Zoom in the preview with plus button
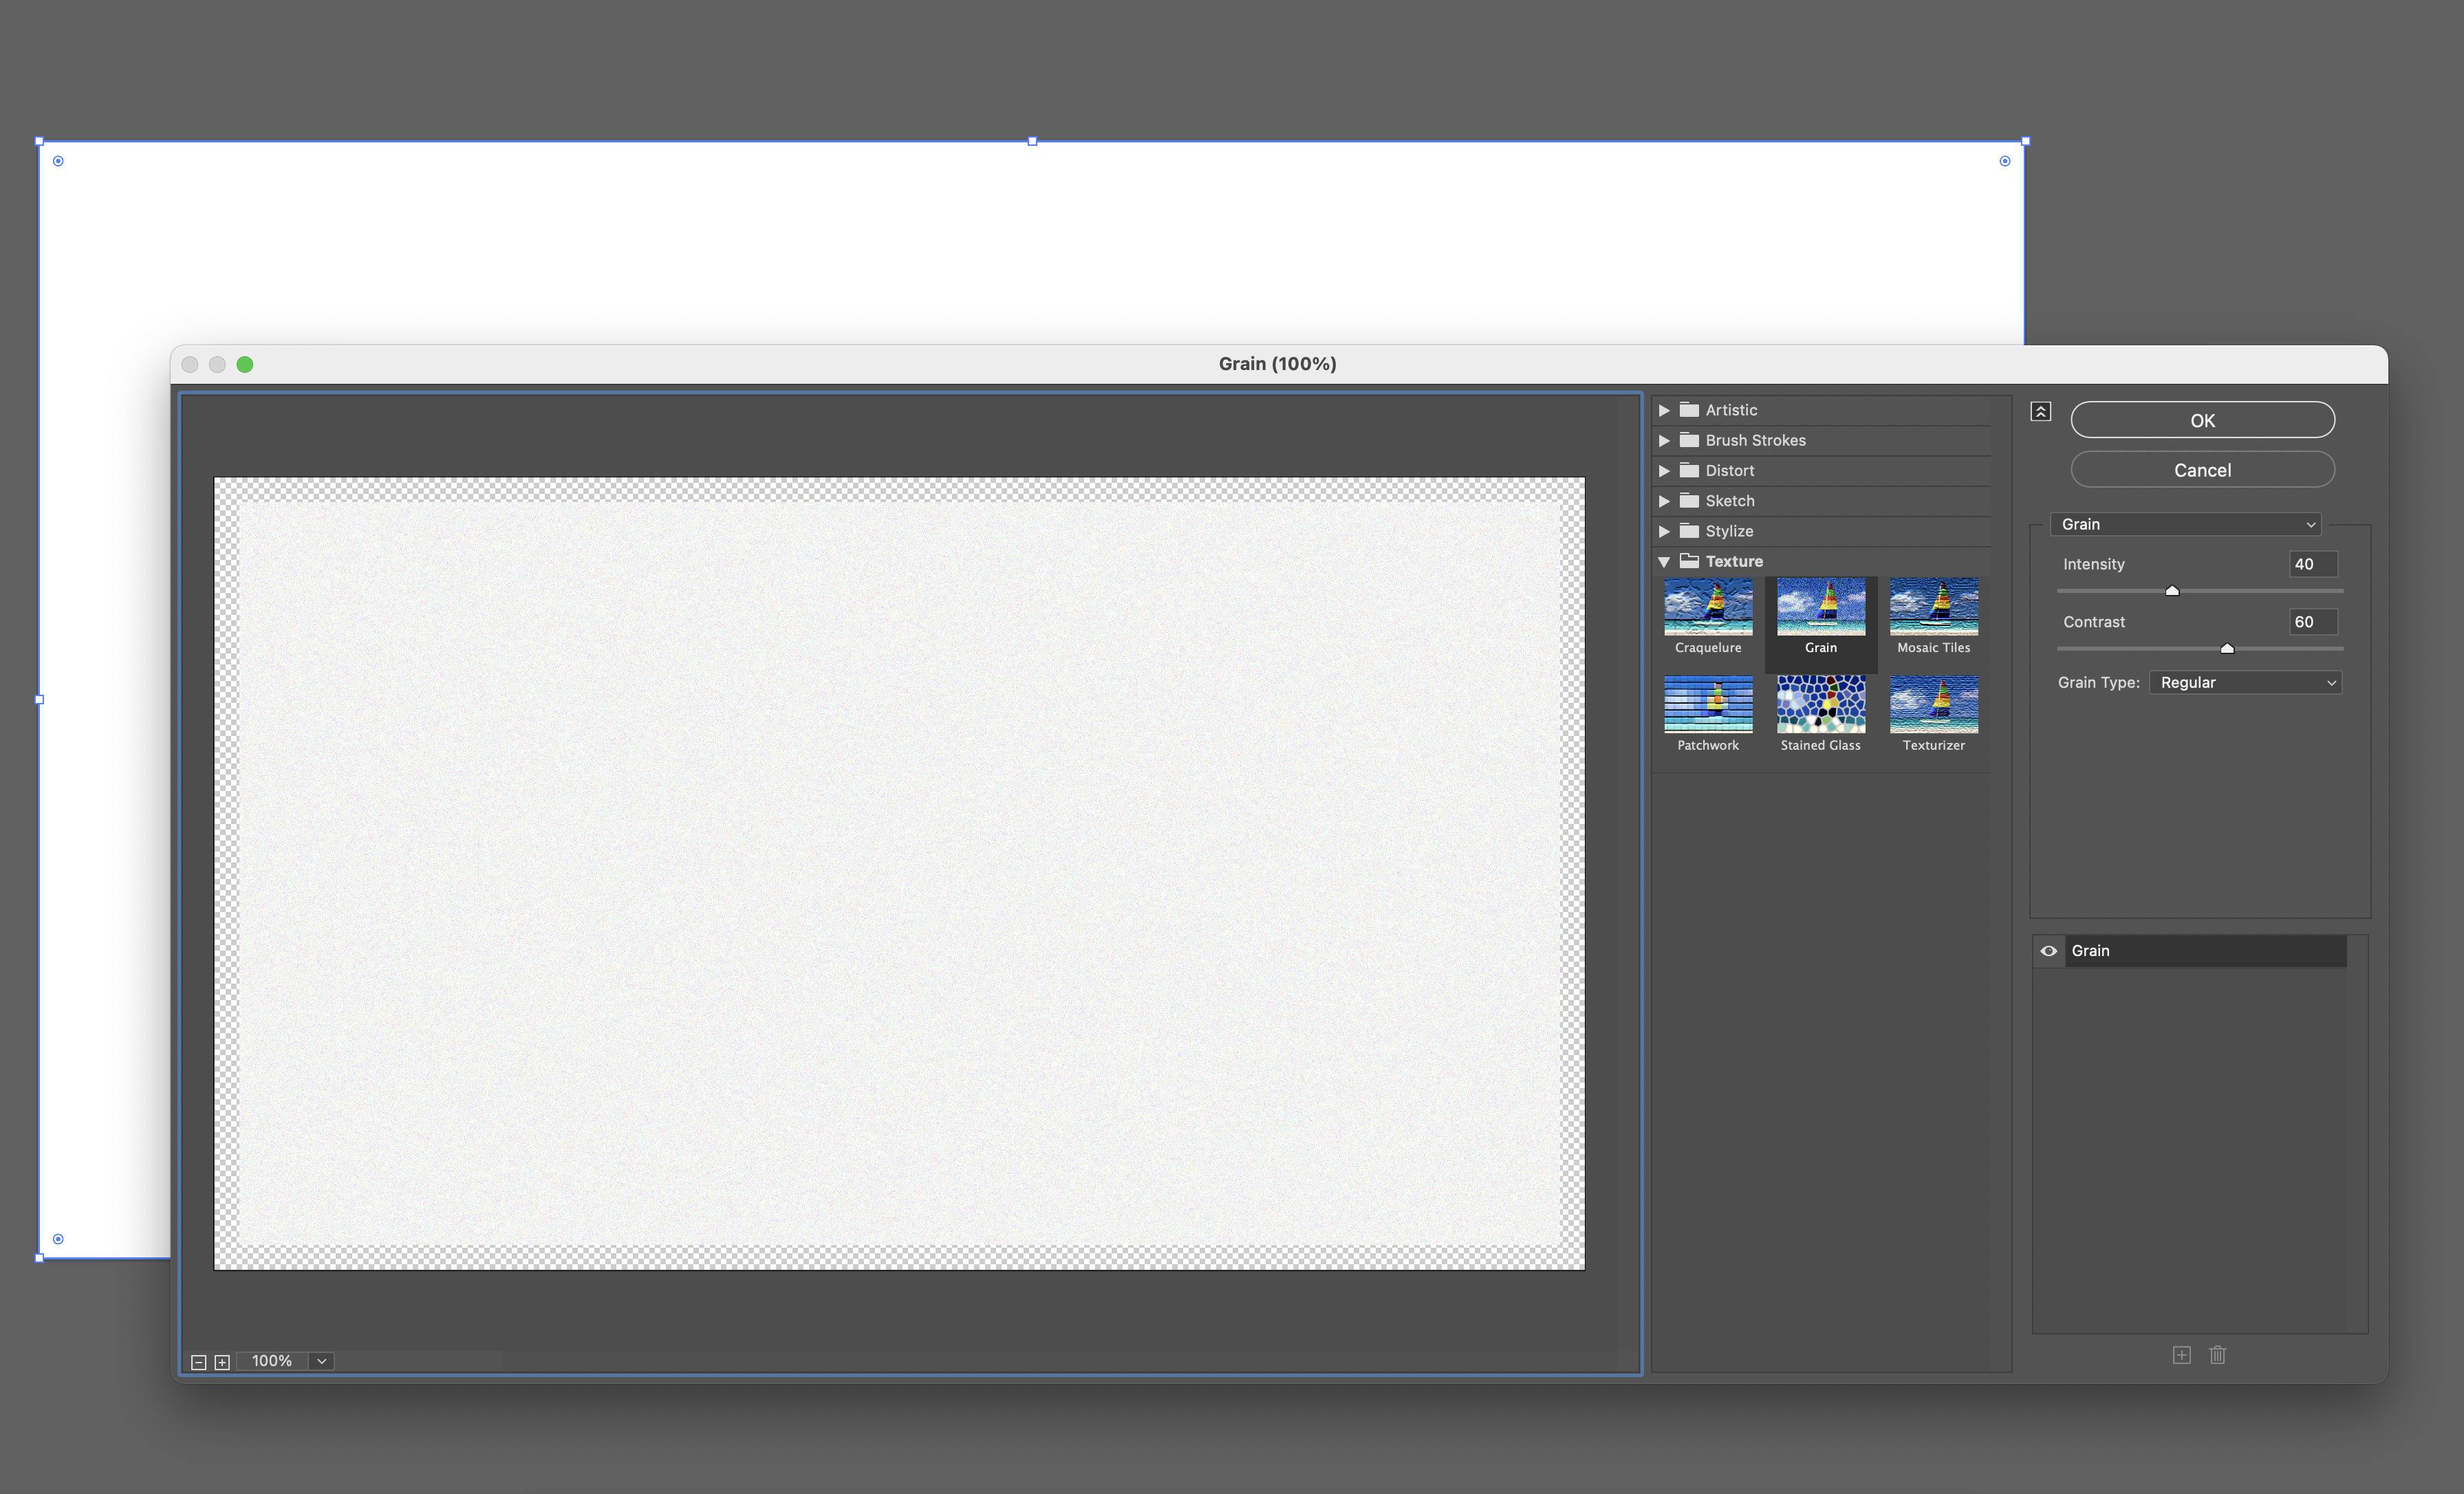 pyautogui.click(x=222, y=1362)
